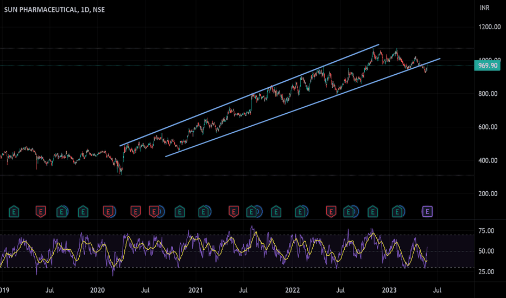Click the 2022 time axis label
The height and width of the screenshot is (298, 506).
coord(293,290)
